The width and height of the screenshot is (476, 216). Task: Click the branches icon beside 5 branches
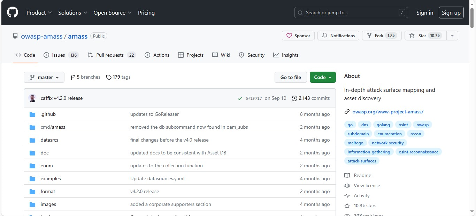click(72, 77)
